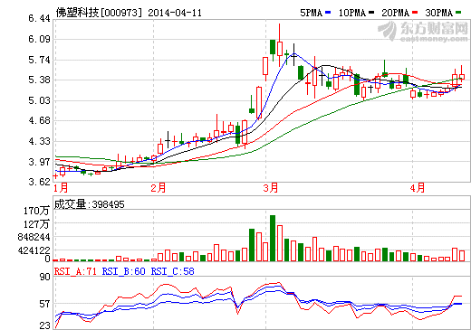
Task: Click the 6.09 price axis label
Action: click(39, 39)
